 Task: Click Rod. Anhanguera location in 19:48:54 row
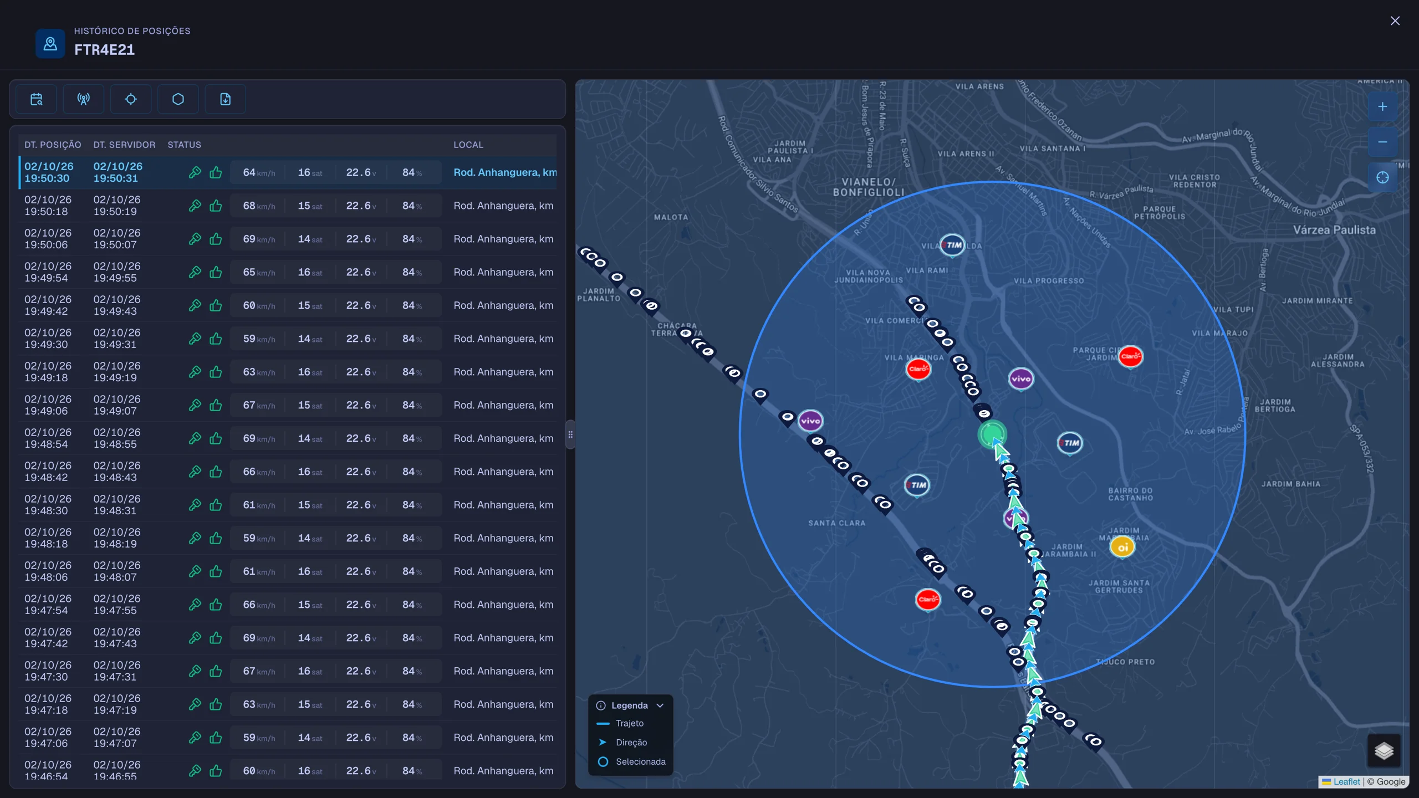coord(503,438)
